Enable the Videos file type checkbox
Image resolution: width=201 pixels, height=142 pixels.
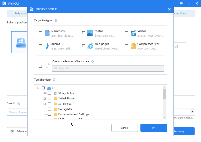coord(127,33)
